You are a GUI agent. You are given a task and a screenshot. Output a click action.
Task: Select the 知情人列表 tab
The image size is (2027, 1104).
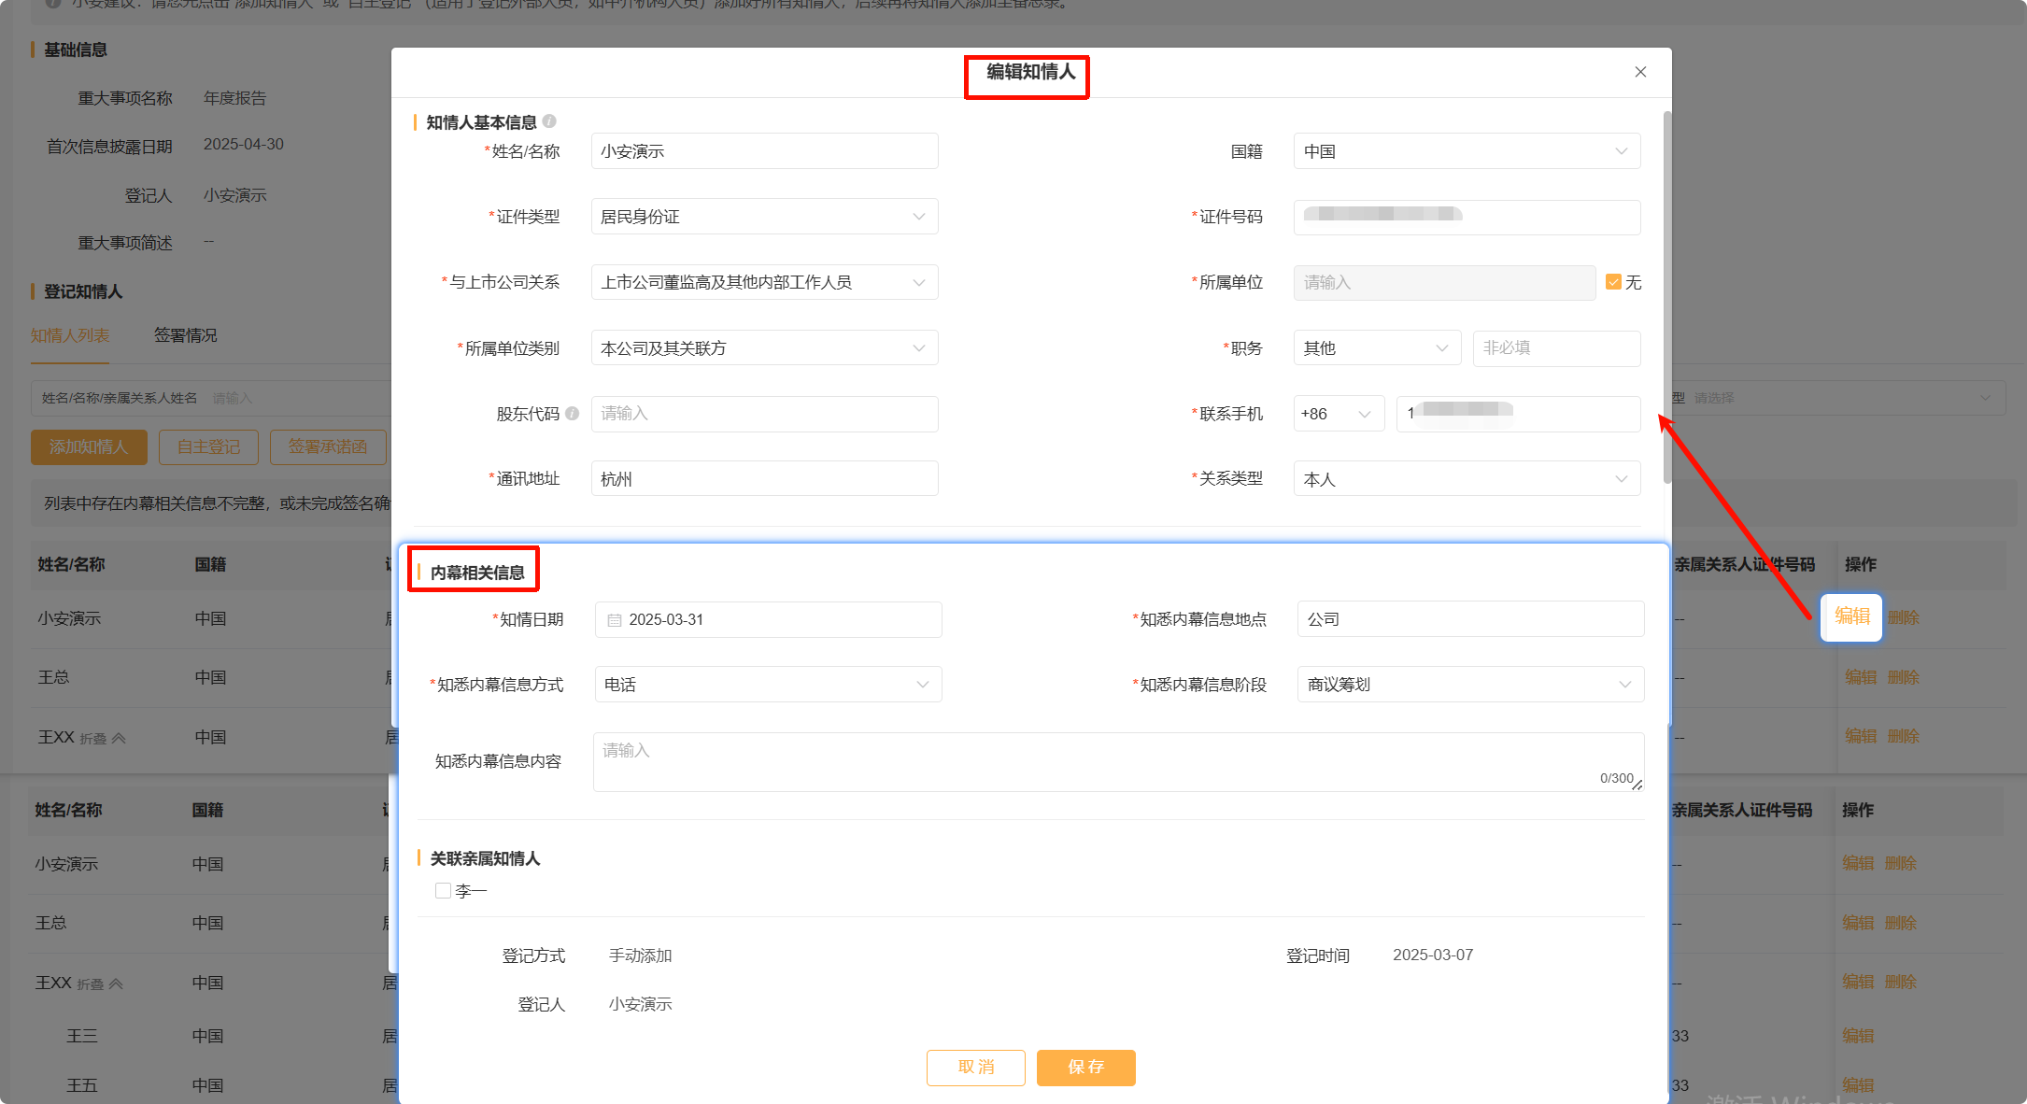pos(70,335)
